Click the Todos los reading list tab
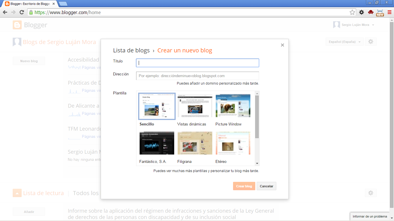The image size is (394, 221). click(x=86, y=193)
